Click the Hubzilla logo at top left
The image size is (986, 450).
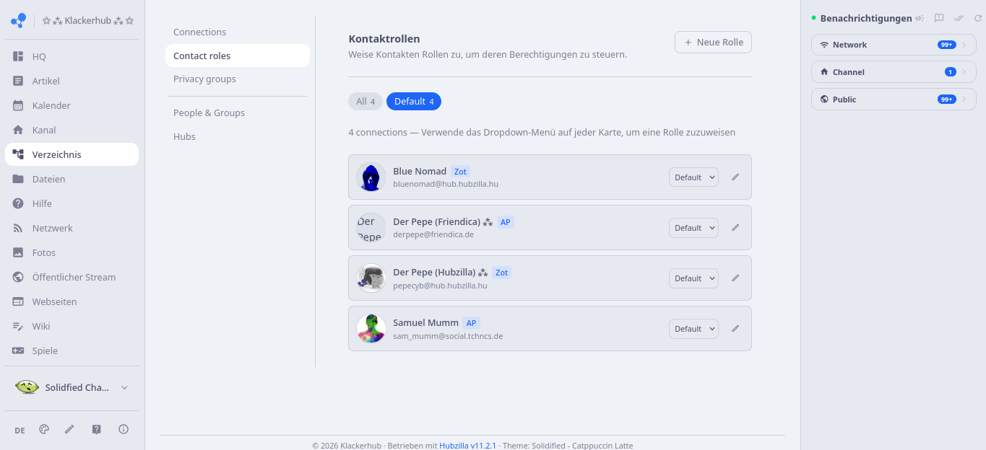tap(18, 21)
